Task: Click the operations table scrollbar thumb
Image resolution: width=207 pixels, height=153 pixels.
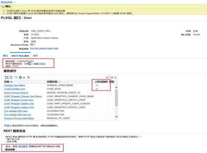Action: click(x=116, y=98)
